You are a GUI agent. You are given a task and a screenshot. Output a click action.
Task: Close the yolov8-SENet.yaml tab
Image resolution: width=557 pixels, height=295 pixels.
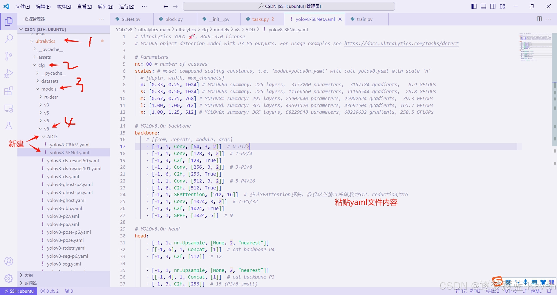click(x=340, y=19)
